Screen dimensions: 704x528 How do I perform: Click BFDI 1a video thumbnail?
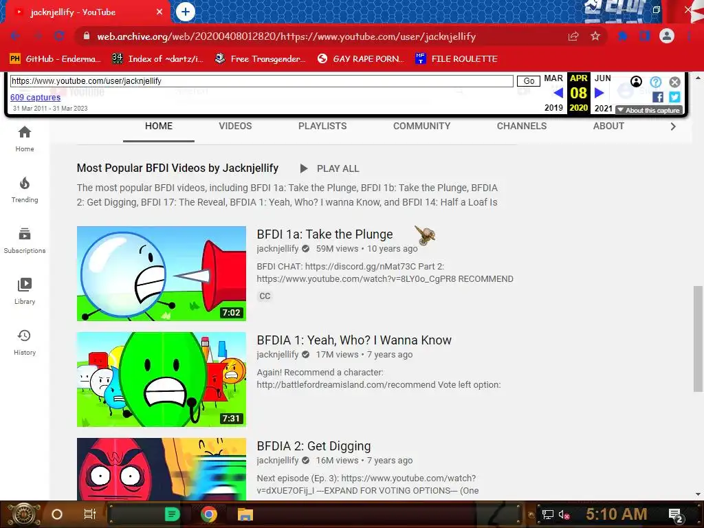pos(161,274)
